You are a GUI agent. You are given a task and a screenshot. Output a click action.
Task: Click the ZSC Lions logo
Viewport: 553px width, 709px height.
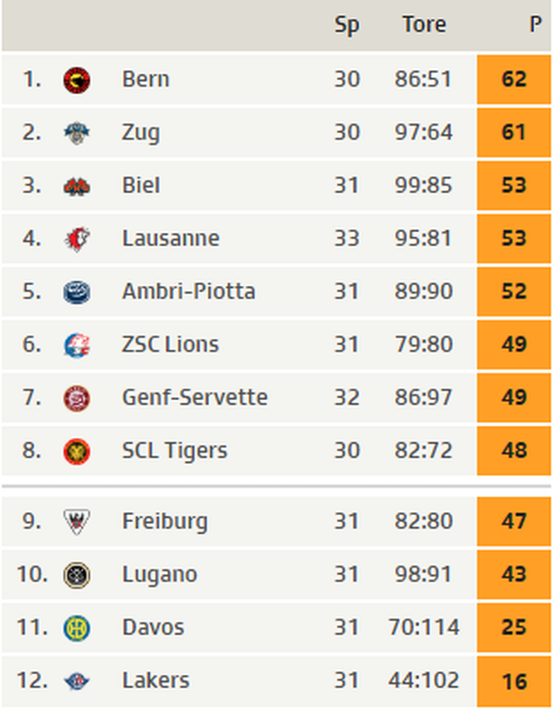(77, 345)
